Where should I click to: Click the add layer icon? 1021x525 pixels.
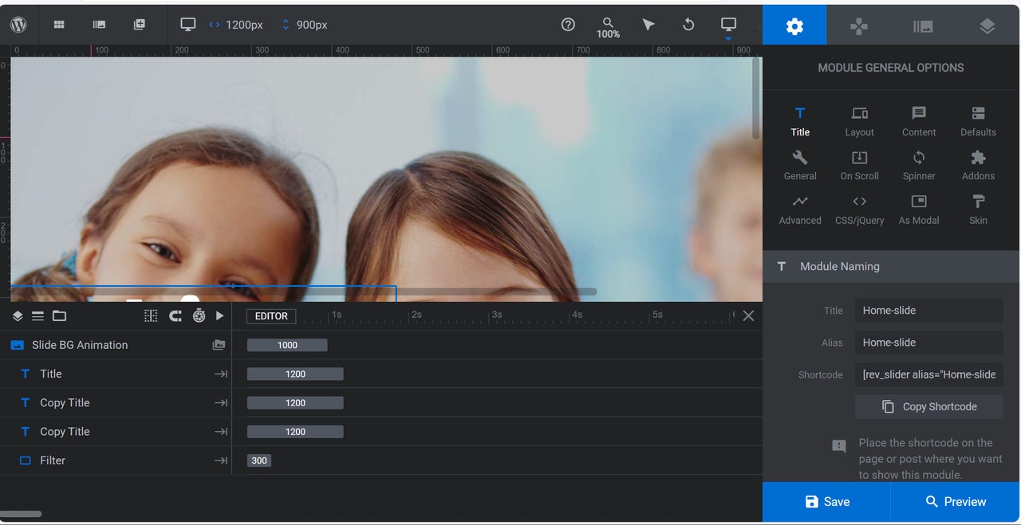140,25
